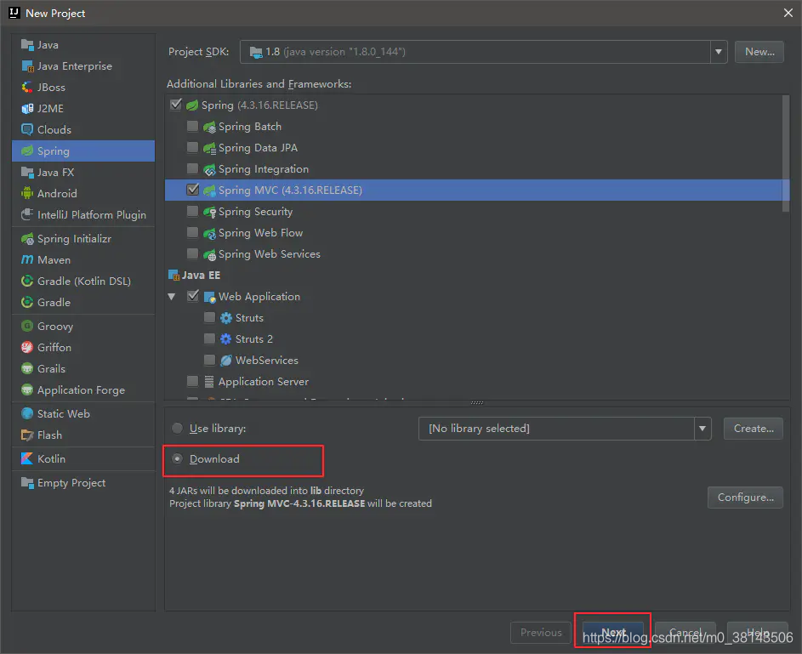Select the Use library radio button

tap(177, 429)
